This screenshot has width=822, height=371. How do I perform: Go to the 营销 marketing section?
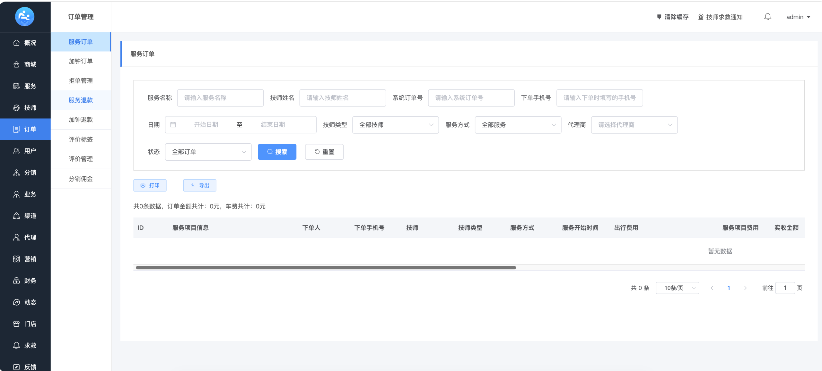pyautogui.click(x=25, y=259)
